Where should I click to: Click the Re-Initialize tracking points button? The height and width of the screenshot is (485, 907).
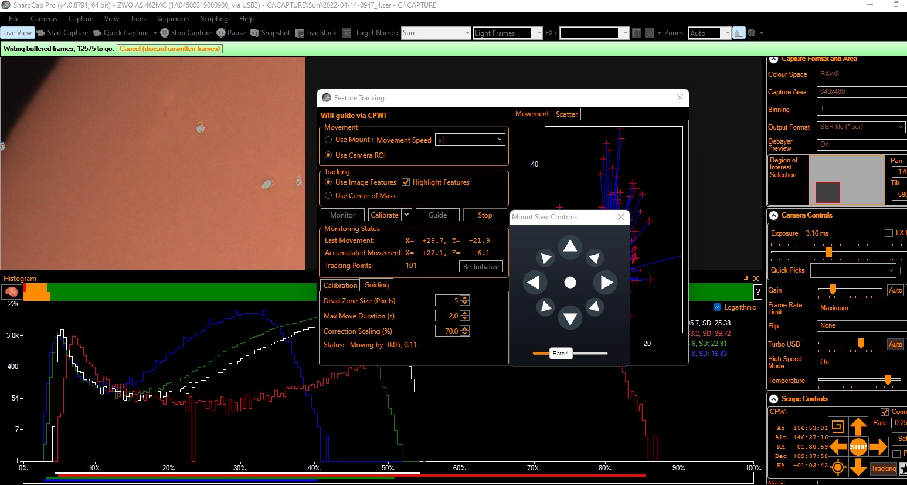click(481, 266)
